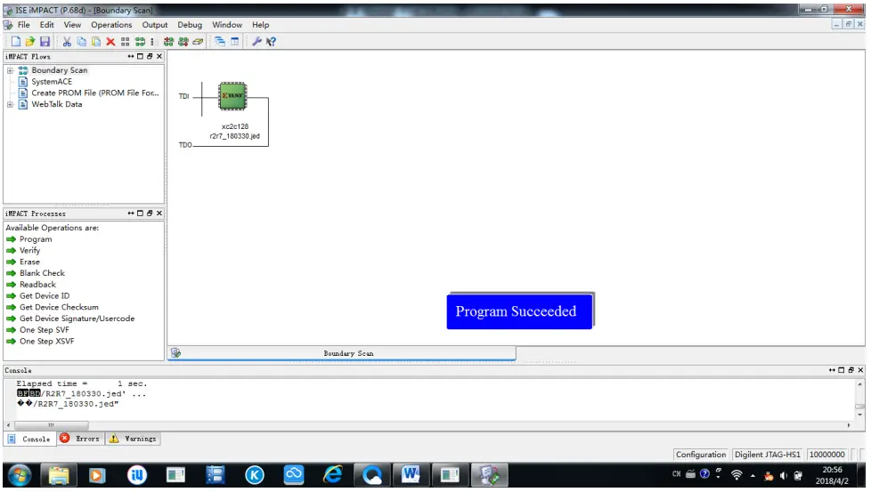The image size is (871, 492).
Task: Click the vertical three-dots toolbar handle icon
Action: pyautogui.click(x=151, y=42)
